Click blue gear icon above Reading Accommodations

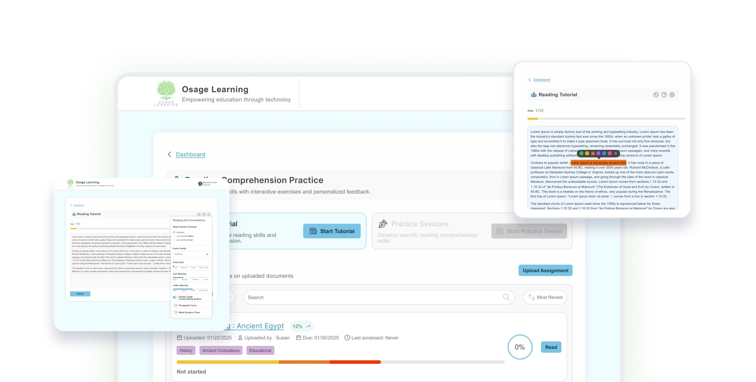click(x=209, y=214)
